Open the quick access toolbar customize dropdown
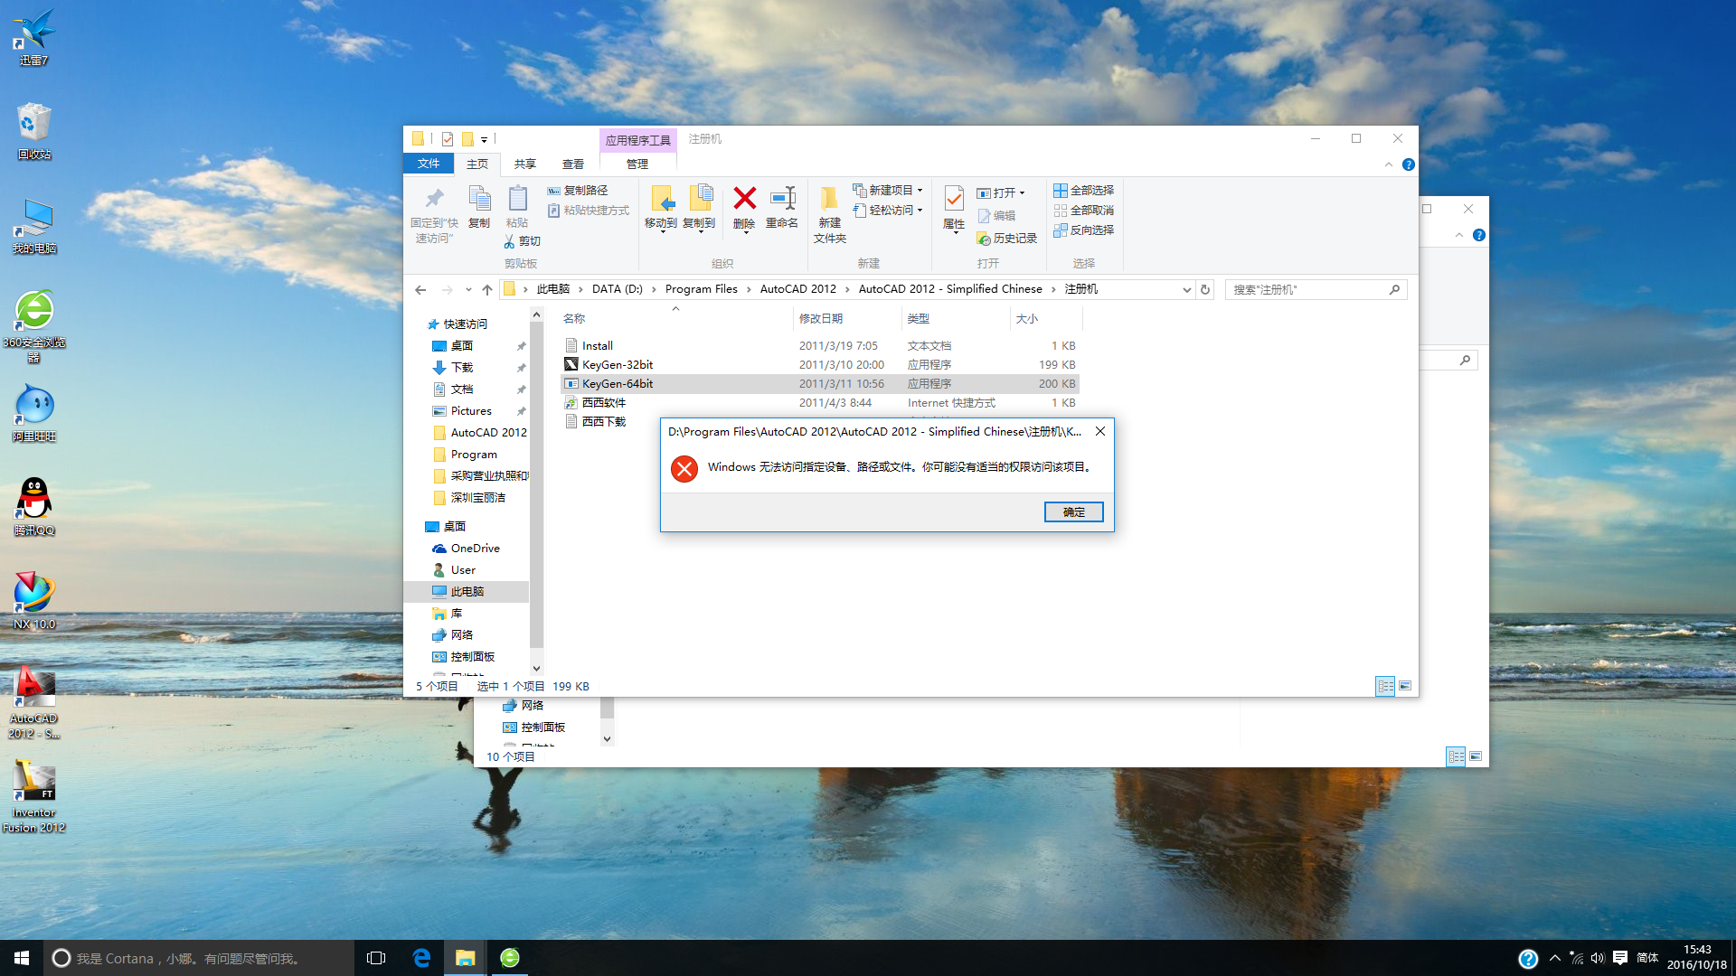The width and height of the screenshot is (1736, 976). pos(484,139)
